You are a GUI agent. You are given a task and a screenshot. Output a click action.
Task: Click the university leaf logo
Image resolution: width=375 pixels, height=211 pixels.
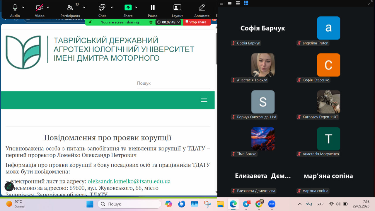point(23,52)
